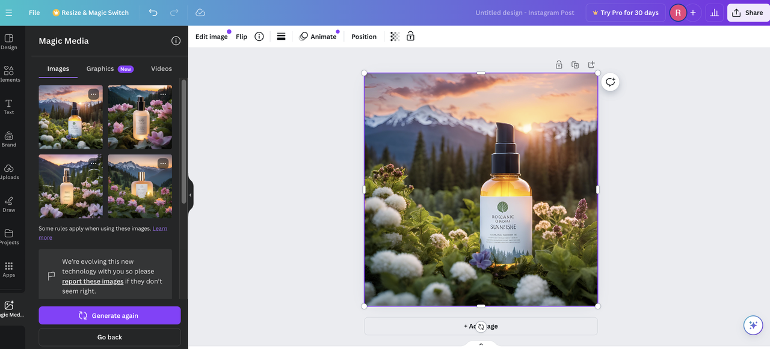Image resolution: width=770 pixels, height=349 pixels.
Task: Select the canvas bottle image
Action: [481, 190]
